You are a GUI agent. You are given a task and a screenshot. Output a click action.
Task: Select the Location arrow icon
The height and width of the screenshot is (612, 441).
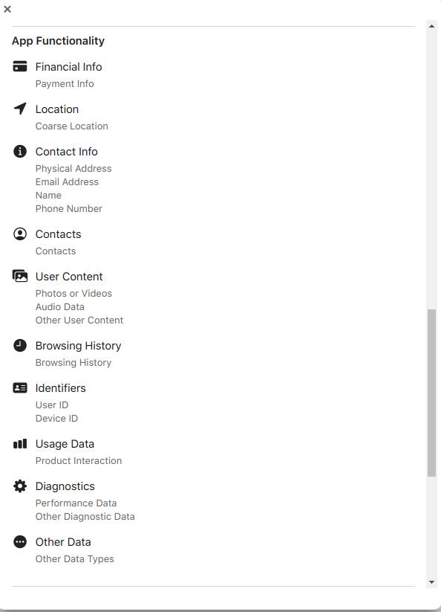(21, 109)
